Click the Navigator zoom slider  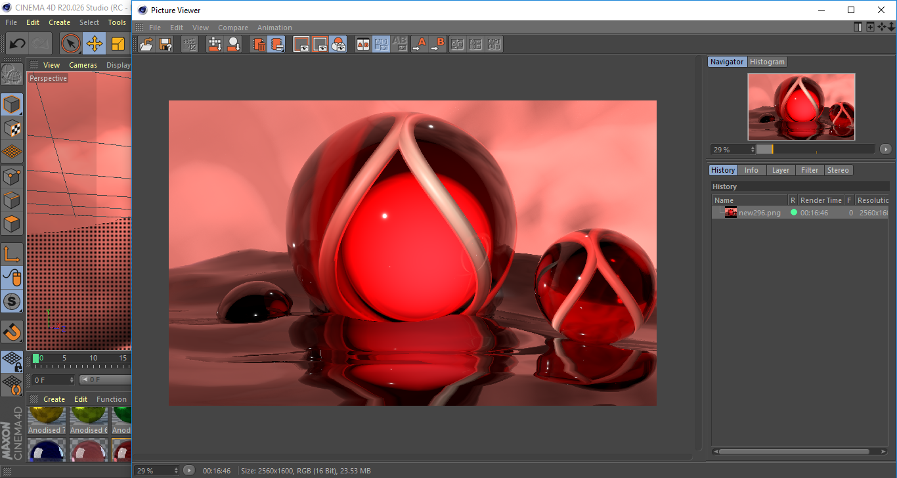click(815, 149)
